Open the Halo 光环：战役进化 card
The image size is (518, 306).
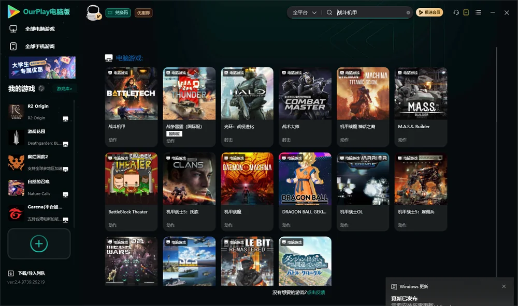[247, 107]
